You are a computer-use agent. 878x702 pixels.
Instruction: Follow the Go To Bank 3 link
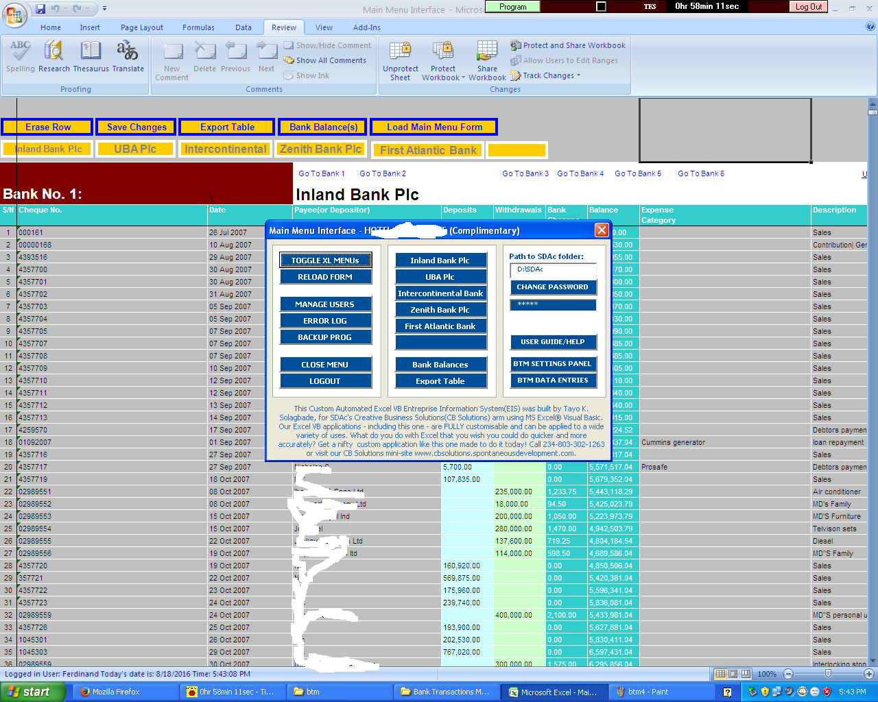click(525, 173)
